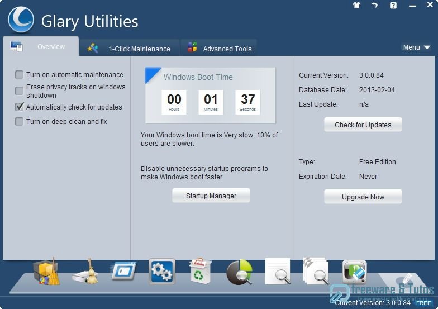The image size is (438, 309).
Task: Click the 'Disable unnecessary startup programs' text
Action: 204,173
